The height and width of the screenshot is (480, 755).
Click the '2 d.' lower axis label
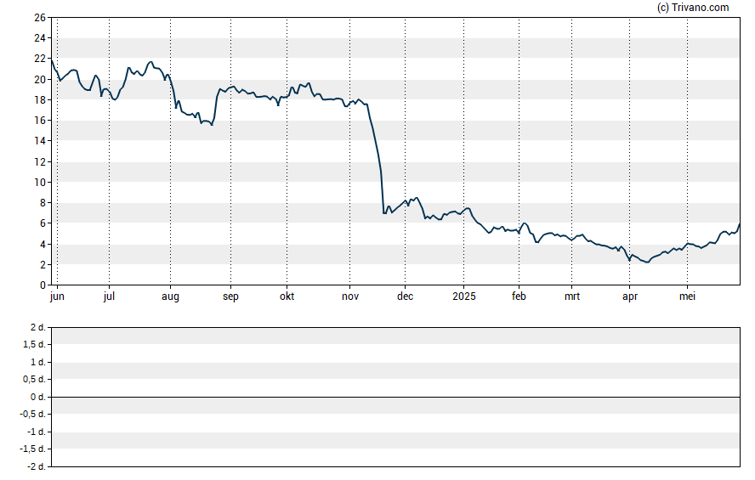[x=38, y=328]
